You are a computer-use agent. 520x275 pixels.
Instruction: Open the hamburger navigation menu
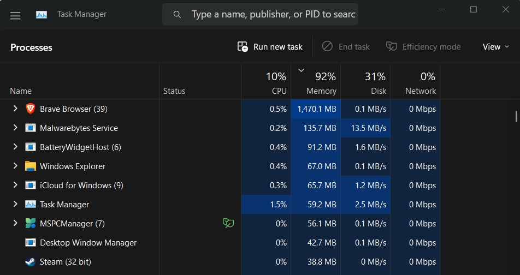(x=15, y=15)
